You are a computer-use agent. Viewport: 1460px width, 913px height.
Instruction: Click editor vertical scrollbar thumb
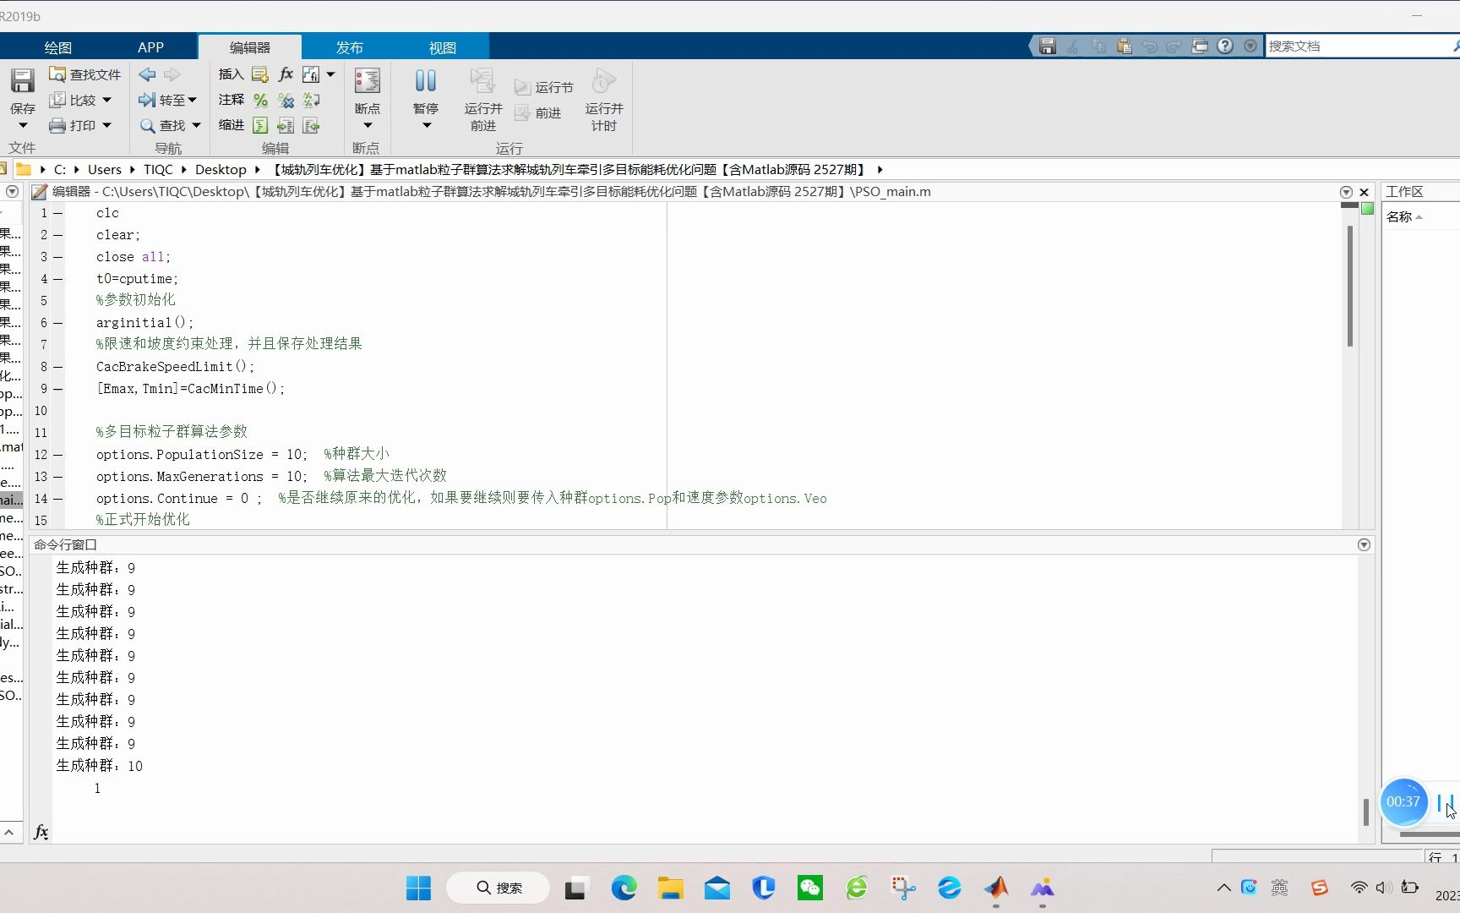coord(1350,285)
